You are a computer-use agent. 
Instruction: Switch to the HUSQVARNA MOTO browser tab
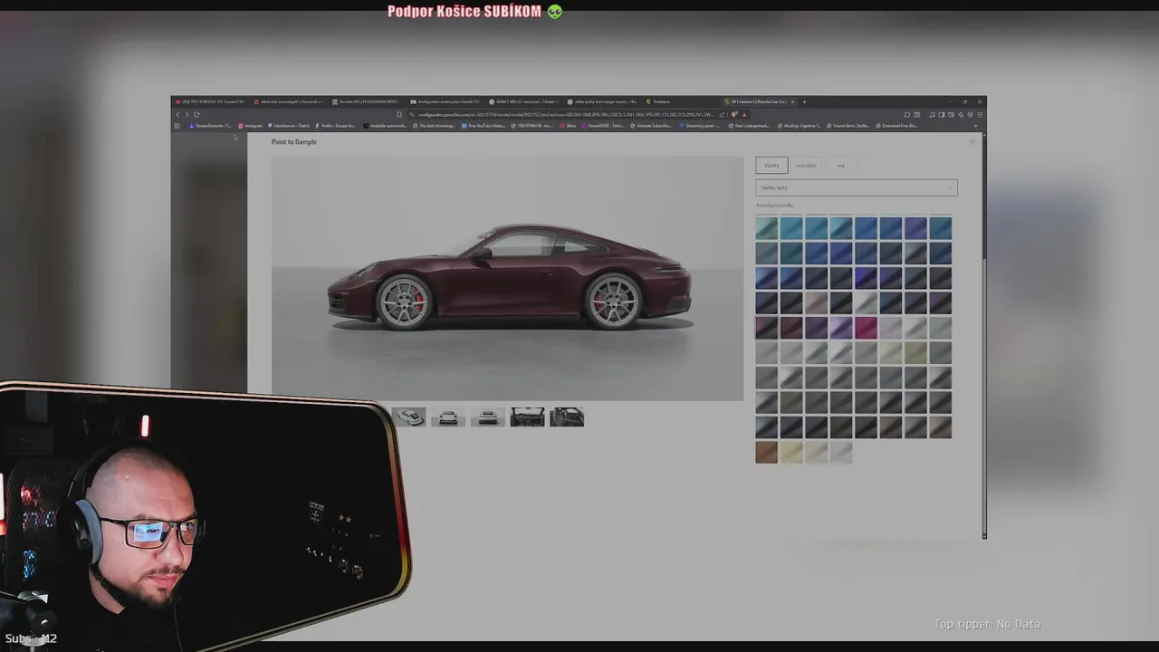(x=365, y=101)
